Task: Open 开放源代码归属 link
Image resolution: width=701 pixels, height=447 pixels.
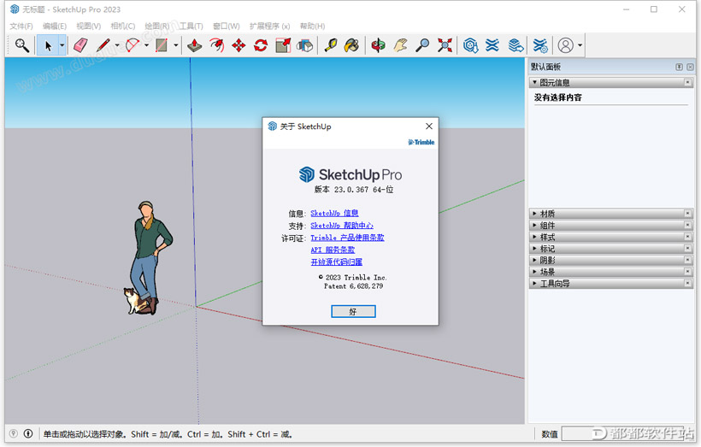Action: pyautogui.click(x=337, y=262)
